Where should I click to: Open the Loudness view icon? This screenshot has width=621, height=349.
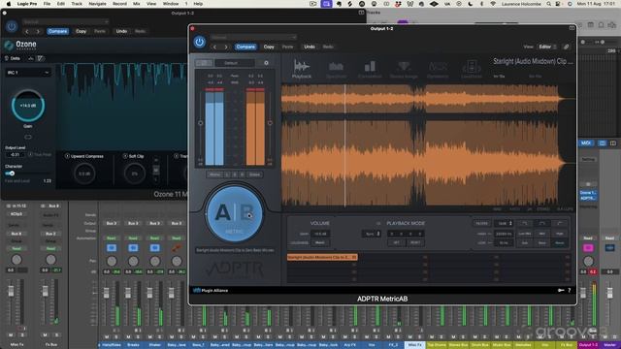click(x=472, y=69)
